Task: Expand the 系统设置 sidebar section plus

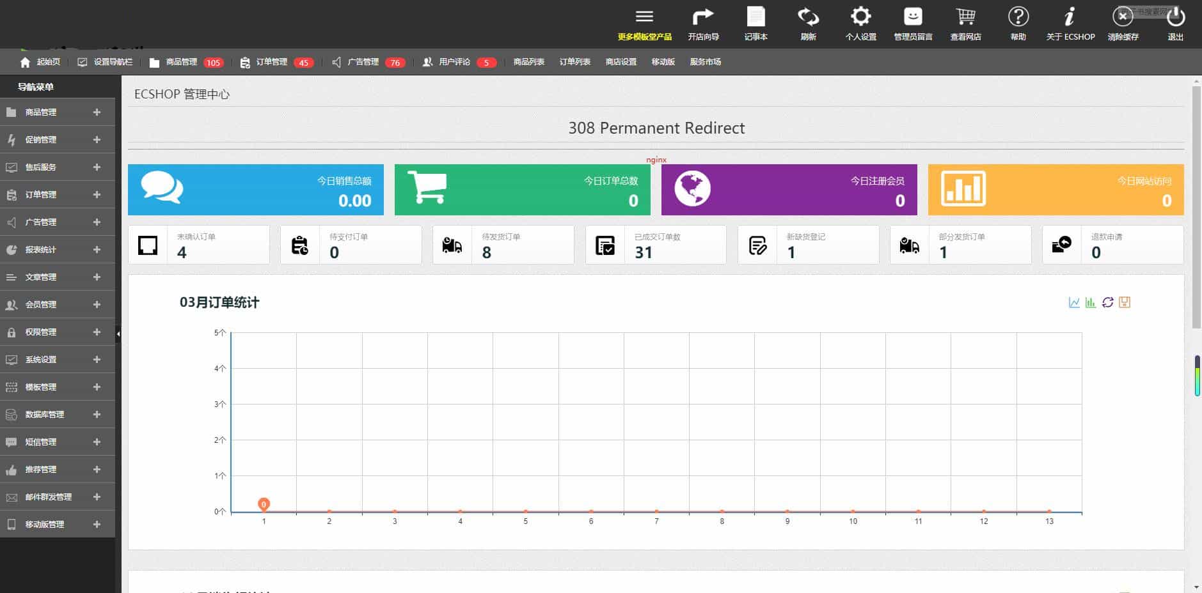Action: click(x=97, y=360)
